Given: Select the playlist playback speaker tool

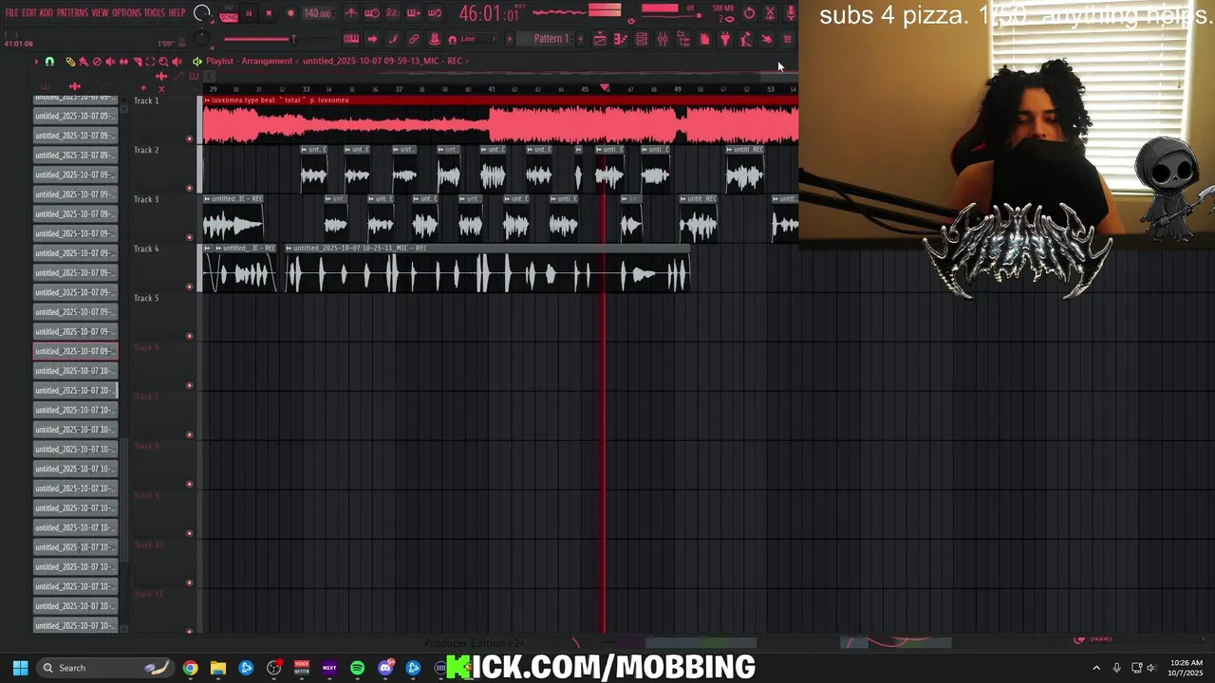Looking at the screenshot, I should point(177,62).
